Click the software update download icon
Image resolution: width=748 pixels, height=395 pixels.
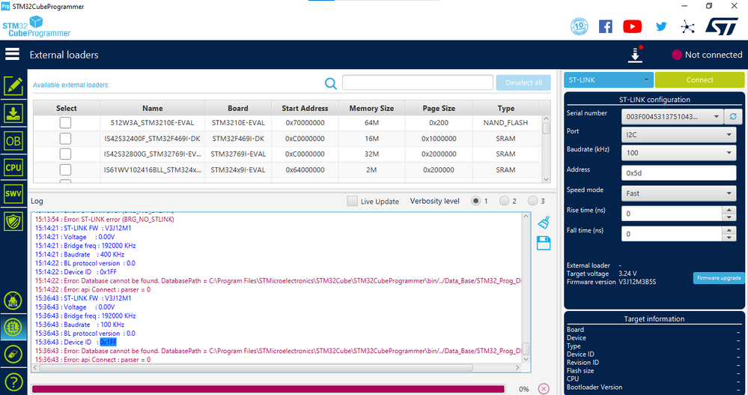(635, 55)
